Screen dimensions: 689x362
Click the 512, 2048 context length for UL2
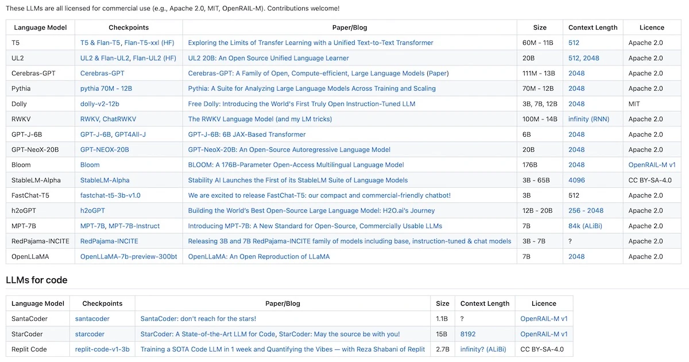point(584,58)
